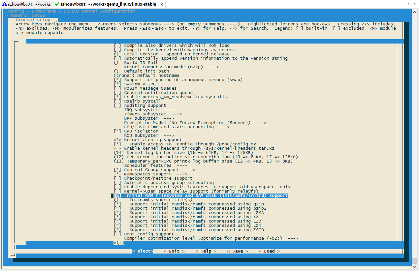Toggle Enable deprecated sysfs features option
The width and height of the screenshot is (419, 271).
(x=202, y=187)
